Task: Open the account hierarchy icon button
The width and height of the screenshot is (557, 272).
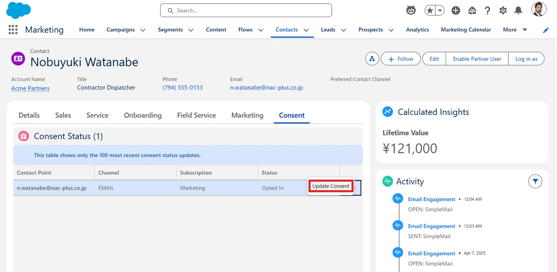Action: point(371,59)
